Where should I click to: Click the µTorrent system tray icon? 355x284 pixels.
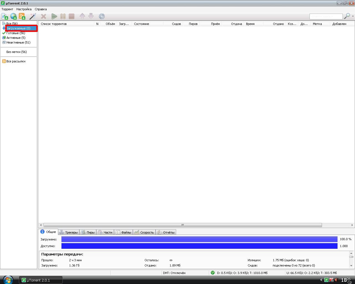(x=326, y=280)
